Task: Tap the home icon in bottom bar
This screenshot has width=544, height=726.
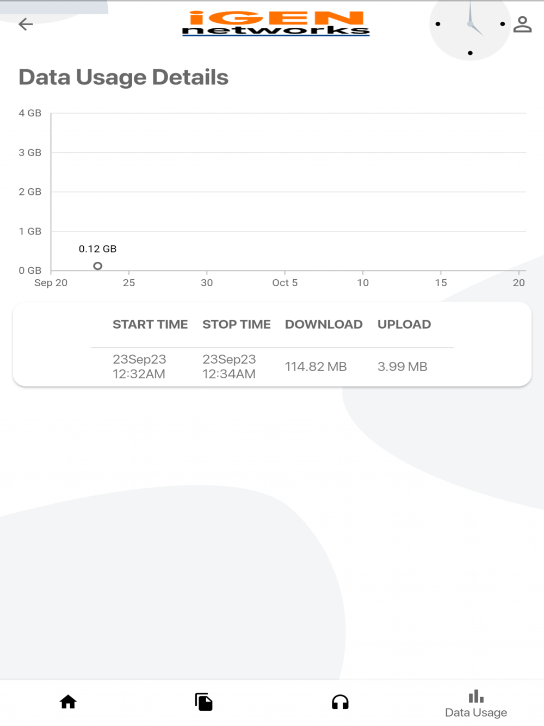Action: pos(68,702)
